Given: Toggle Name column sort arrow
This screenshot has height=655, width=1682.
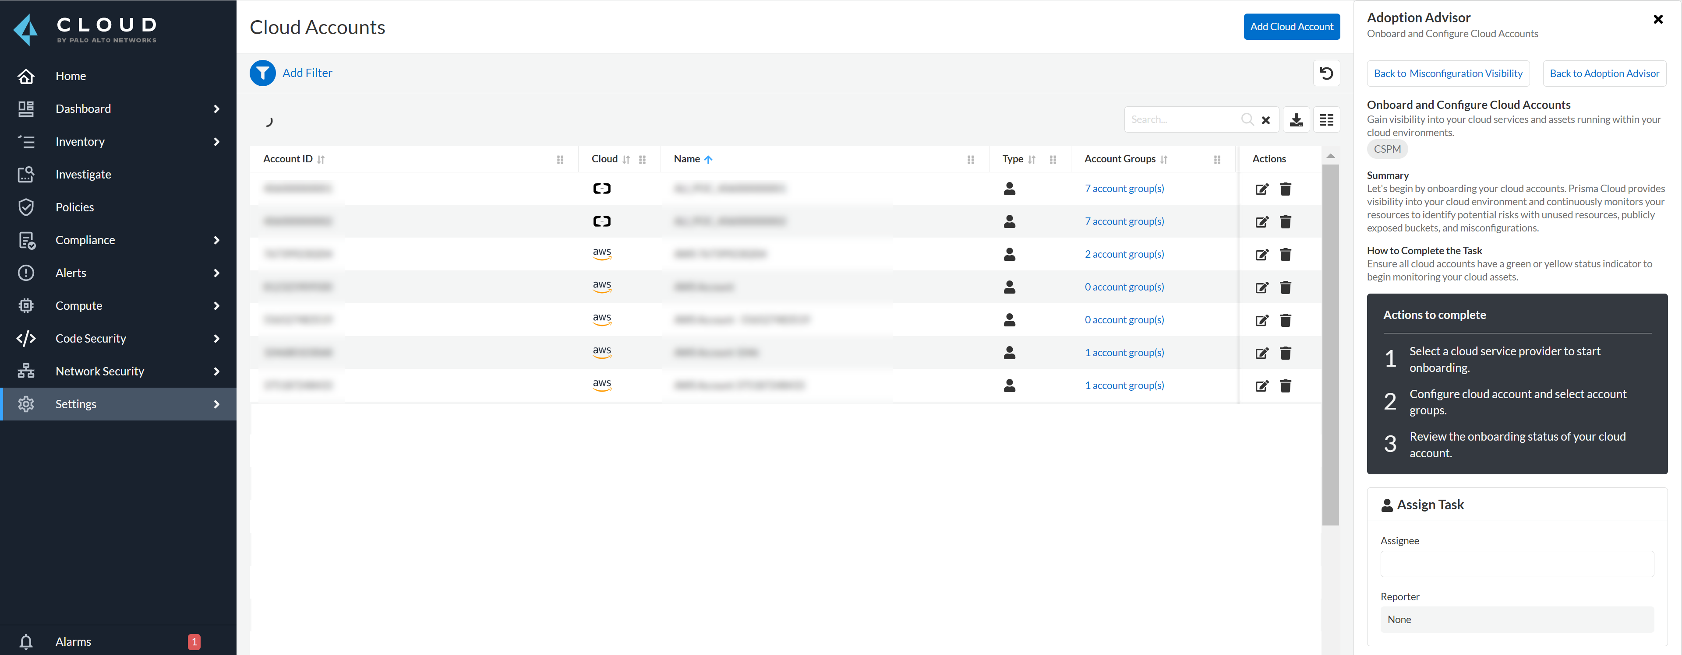Looking at the screenshot, I should (x=708, y=159).
